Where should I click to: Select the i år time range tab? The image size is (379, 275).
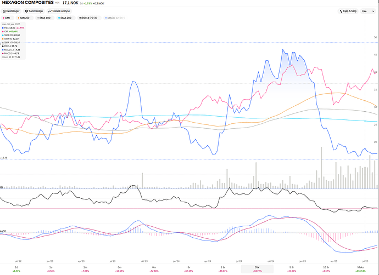tap(188, 269)
